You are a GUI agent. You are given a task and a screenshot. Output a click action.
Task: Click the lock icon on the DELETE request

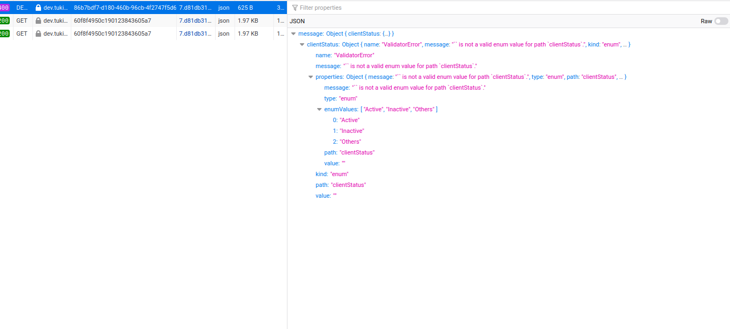tap(38, 8)
